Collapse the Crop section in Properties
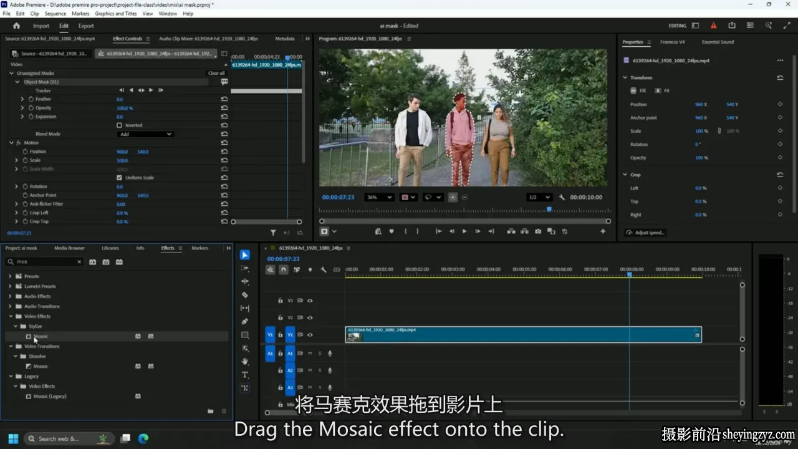The width and height of the screenshot is (798, 449). [x=625, y=175]
